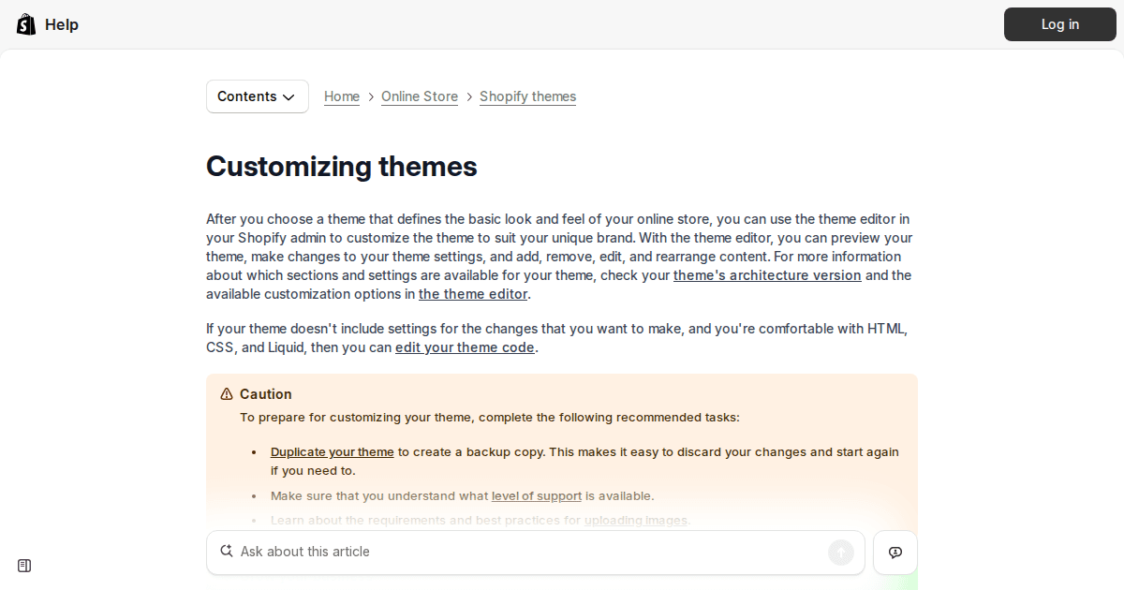Image resolution: width=1124 pixels, height=590 pixels.
Task: Click the submit arrow in the ask box
Action: [840, 552]
